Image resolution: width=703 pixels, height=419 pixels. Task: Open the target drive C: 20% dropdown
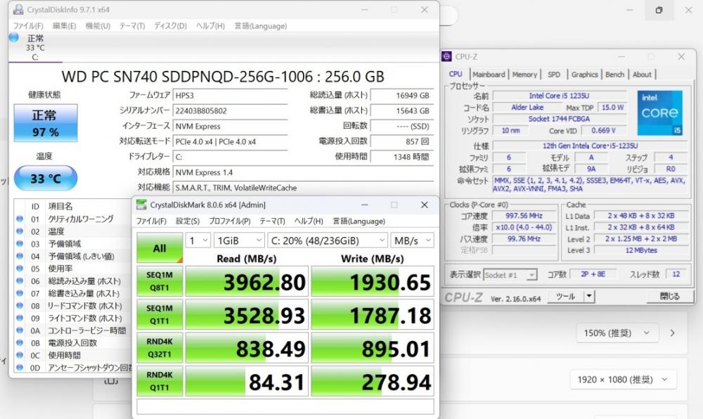coord(327,240)
